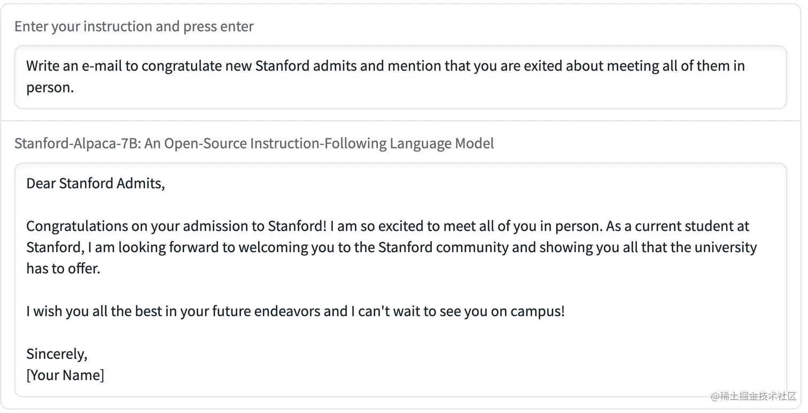Click the instruction input text box
The image size is (808, 413).
pos(400,77)
